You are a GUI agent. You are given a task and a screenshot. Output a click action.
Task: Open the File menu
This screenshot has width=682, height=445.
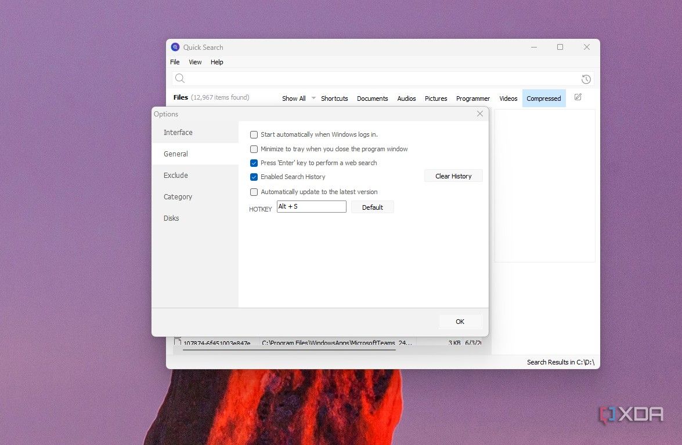point(175,62)
